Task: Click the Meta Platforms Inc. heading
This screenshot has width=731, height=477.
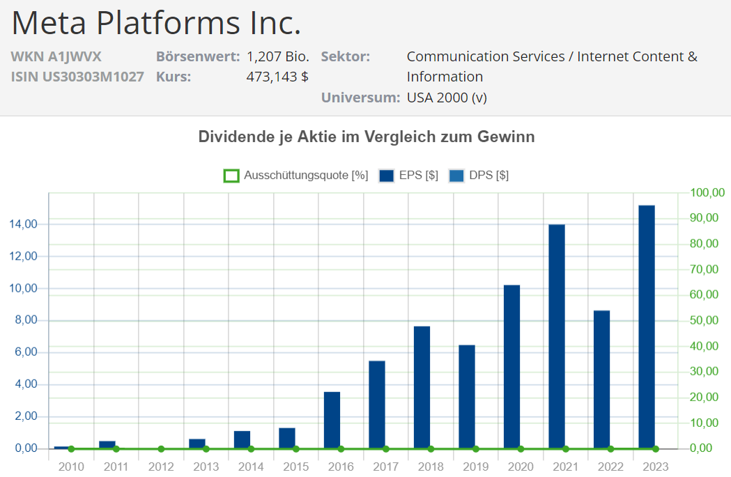Action: coord(156,22)
